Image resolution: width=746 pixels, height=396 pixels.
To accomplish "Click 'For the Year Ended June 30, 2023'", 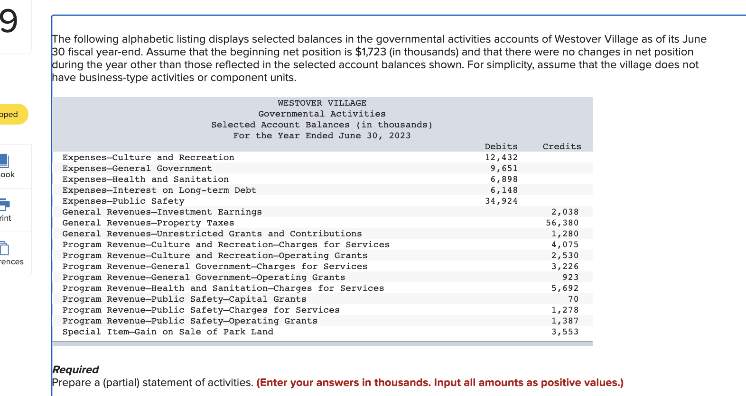I will (322, 135).
